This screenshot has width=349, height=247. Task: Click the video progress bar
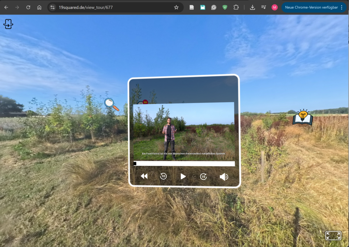[x=184, y=164]
